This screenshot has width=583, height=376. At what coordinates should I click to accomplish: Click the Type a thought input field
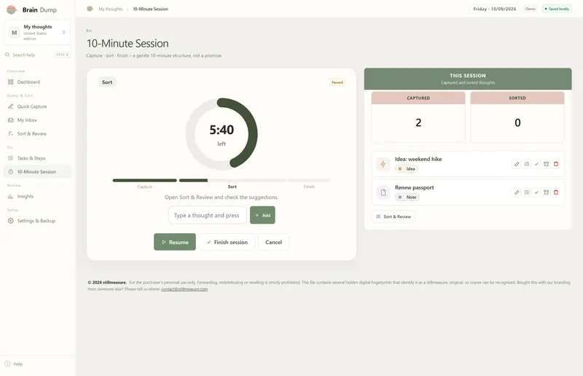click(x=208, y=216)
